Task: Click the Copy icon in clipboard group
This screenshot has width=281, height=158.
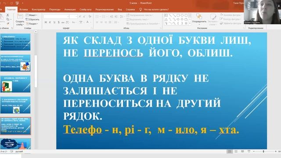Action: click(8, 19)
